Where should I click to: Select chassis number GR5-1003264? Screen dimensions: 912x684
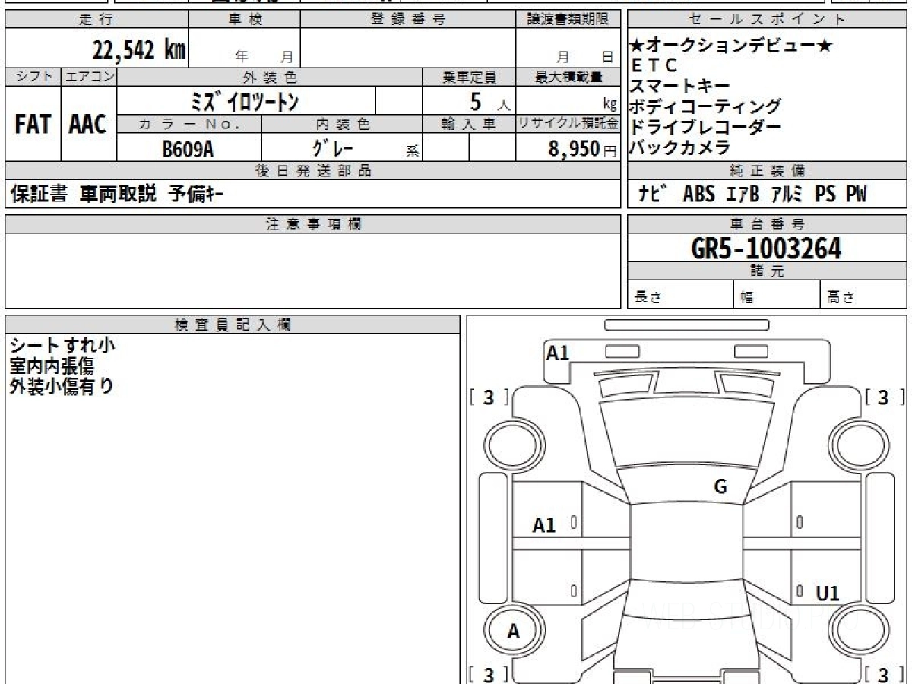click(767, 249)
